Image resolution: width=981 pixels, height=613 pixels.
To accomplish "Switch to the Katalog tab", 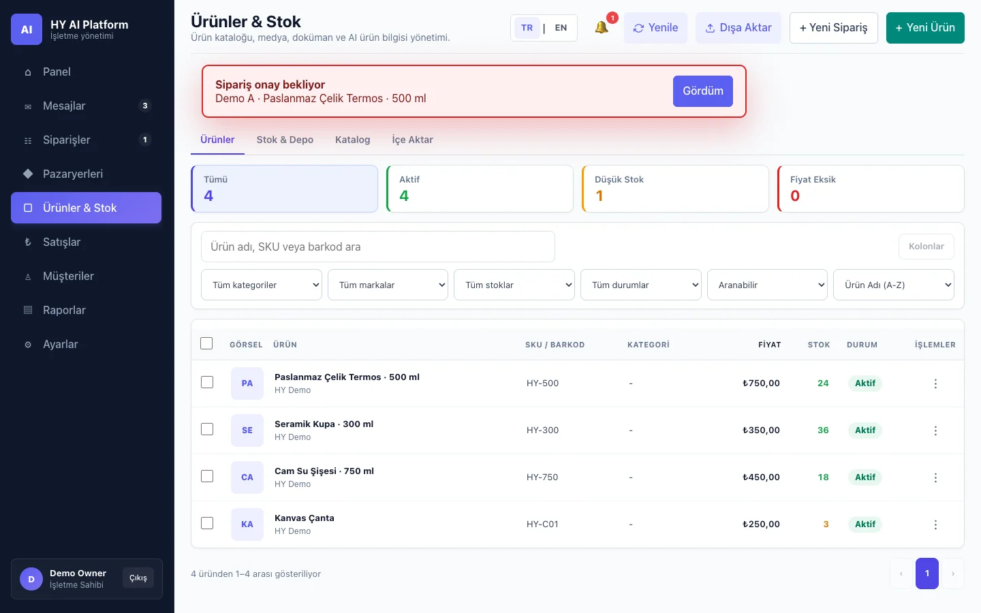I will click(x=353, y=140).
